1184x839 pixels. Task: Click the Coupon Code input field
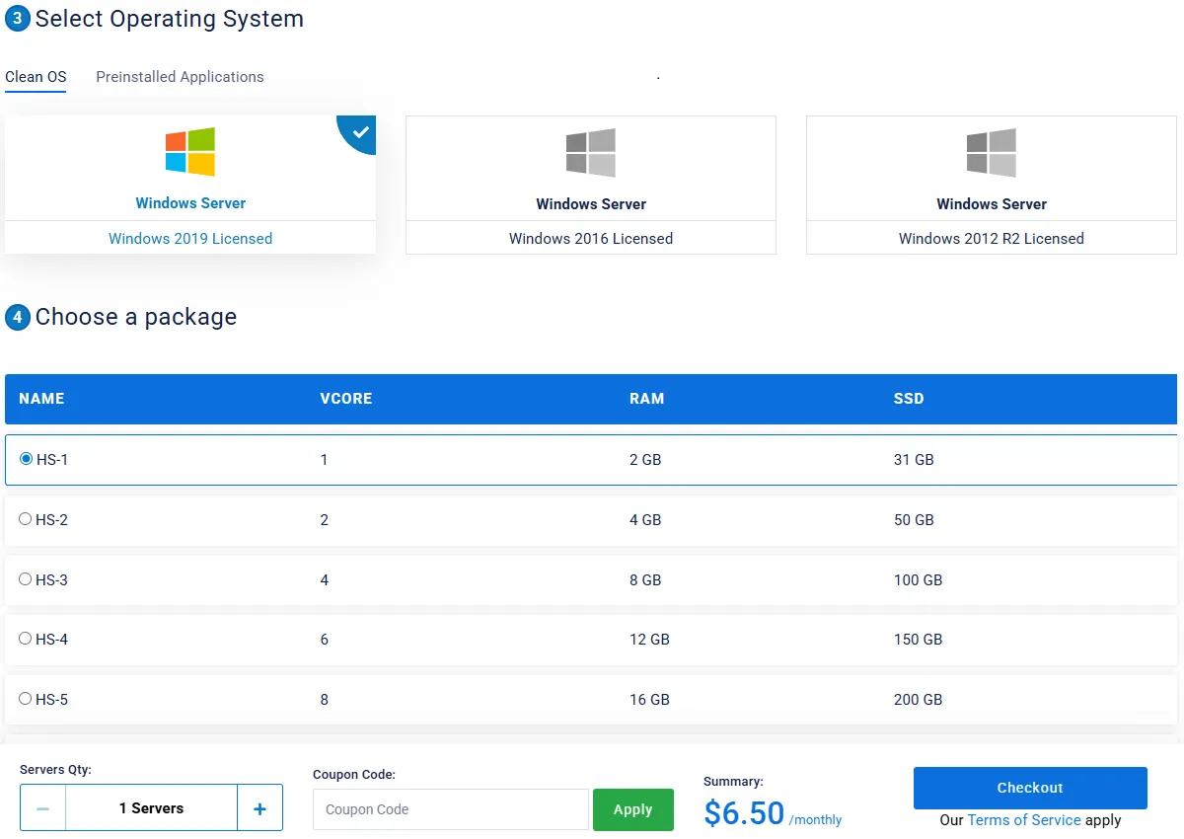(x=451, y=809)
